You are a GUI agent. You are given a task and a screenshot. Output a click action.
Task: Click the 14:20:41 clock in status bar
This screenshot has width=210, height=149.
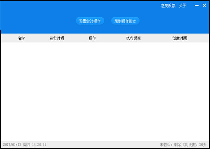coord(39,144)
